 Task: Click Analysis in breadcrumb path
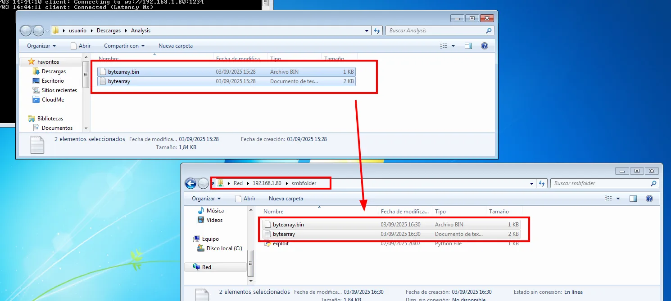141,31
